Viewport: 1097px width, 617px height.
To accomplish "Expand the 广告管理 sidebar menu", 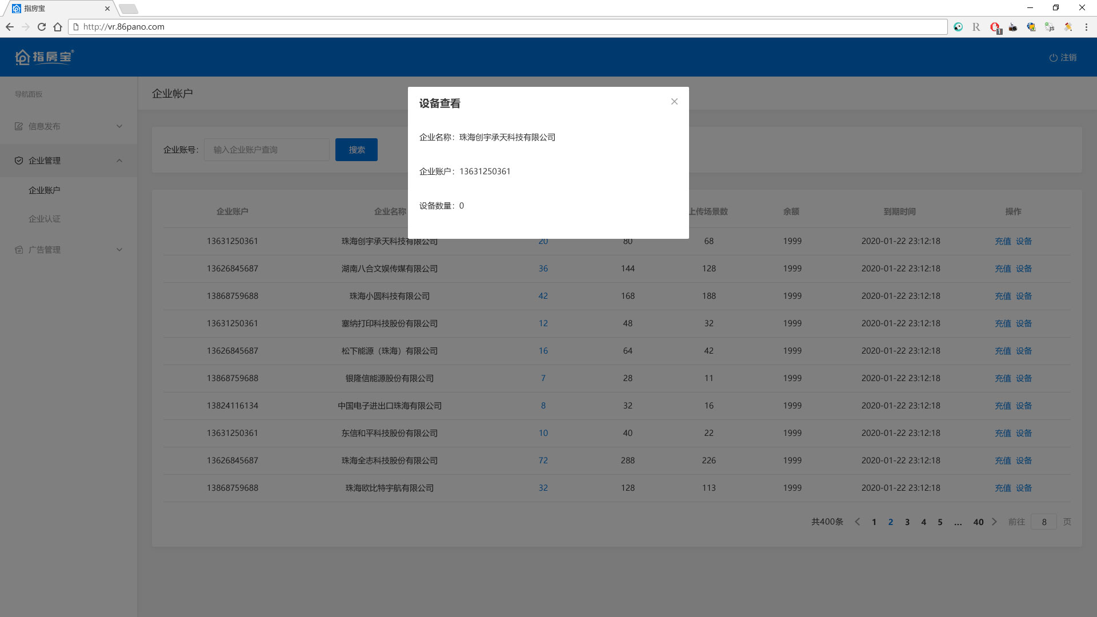I will [119, 250].
